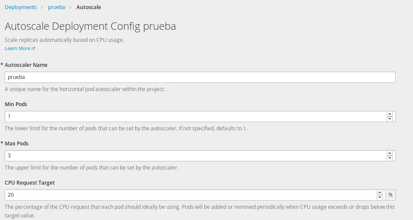
Task: Click the Autoscale breadcrumb item
Action: pyautogui.click(x=89, y=7)
